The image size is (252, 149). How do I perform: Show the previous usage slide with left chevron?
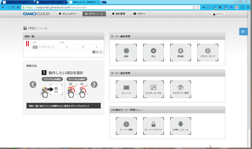(x=33, y=85)
